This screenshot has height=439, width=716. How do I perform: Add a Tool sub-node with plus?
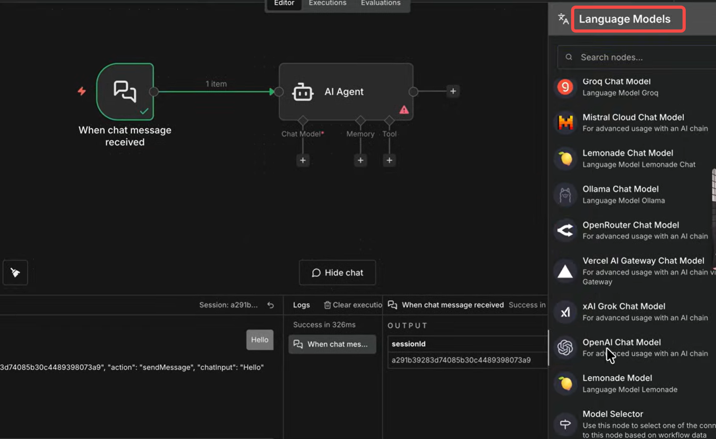pyautogui.click(x=389, y=160)
